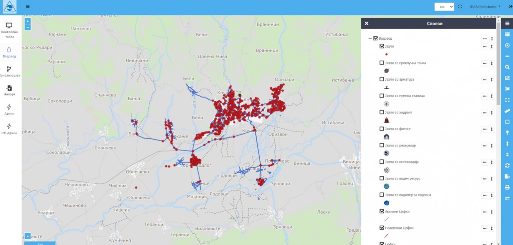Click the export file icon in right toolbar
This screenshot has height=245, width=513.
[x=507, y=176]
